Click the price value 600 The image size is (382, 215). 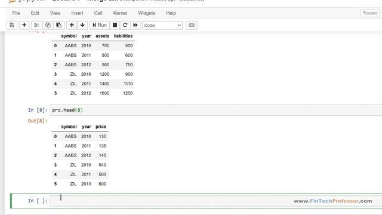(x=102, y=184)
